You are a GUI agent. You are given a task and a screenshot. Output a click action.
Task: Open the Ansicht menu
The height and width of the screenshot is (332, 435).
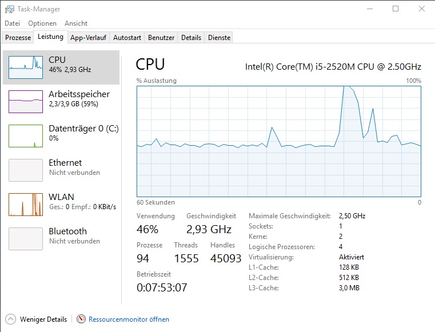click(x=76, y=23)
